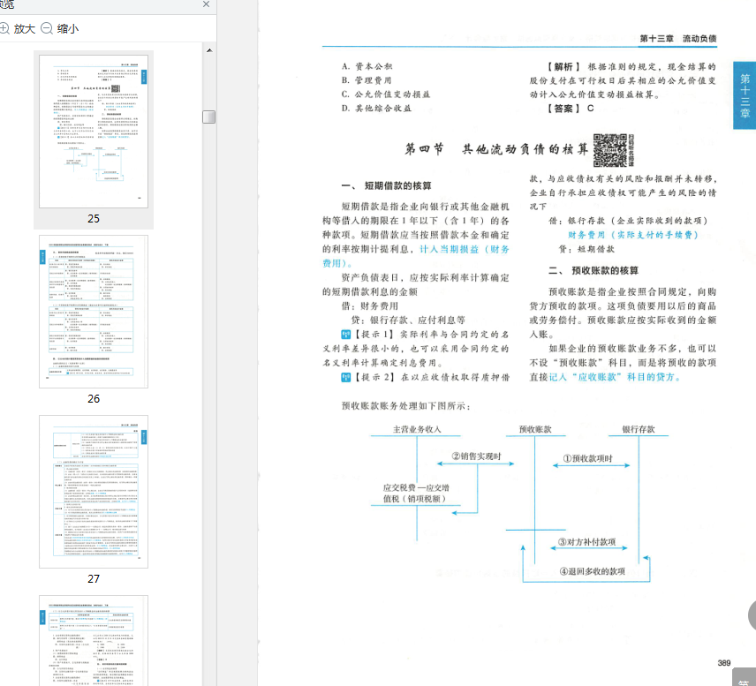Click the 【答案】 C line
Viewport: 756px width, 686px height.
(571, 109)
